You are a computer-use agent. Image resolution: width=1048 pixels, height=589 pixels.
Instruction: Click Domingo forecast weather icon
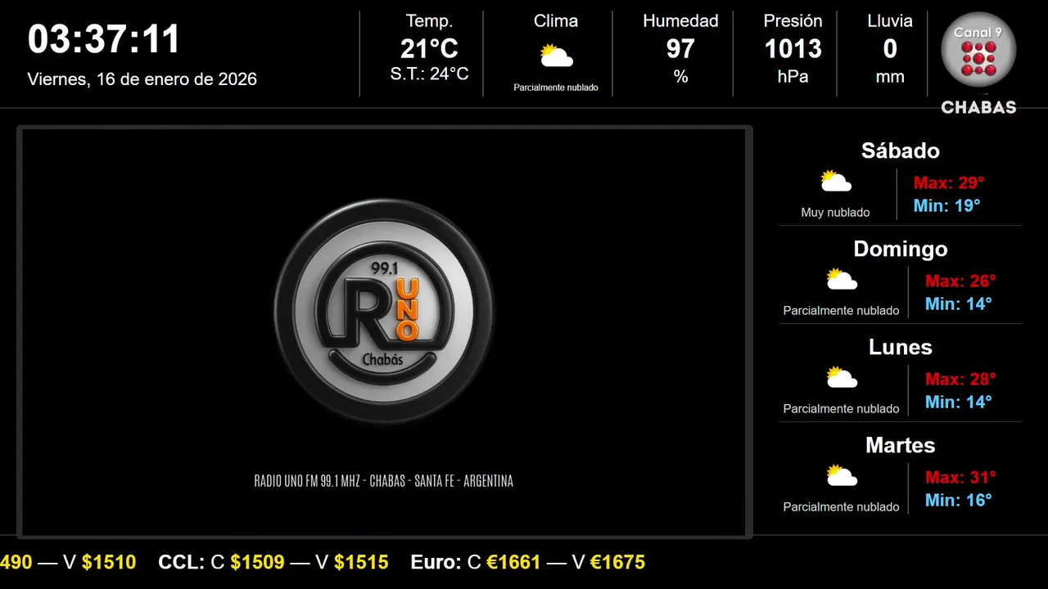842,280
